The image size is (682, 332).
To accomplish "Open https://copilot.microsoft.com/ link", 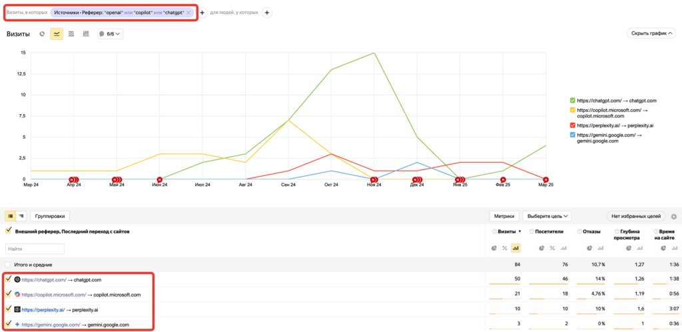I will tap(54, 295).
